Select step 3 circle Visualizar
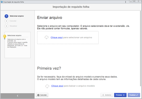This screenshot has width=142, height=99. 7,26
